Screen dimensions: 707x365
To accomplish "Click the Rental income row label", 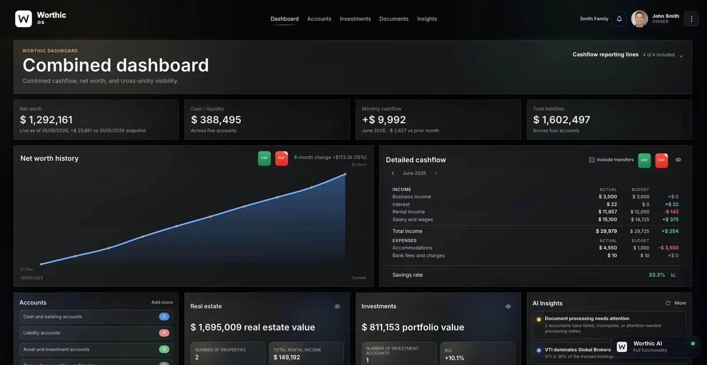I will tap(408, 212).
